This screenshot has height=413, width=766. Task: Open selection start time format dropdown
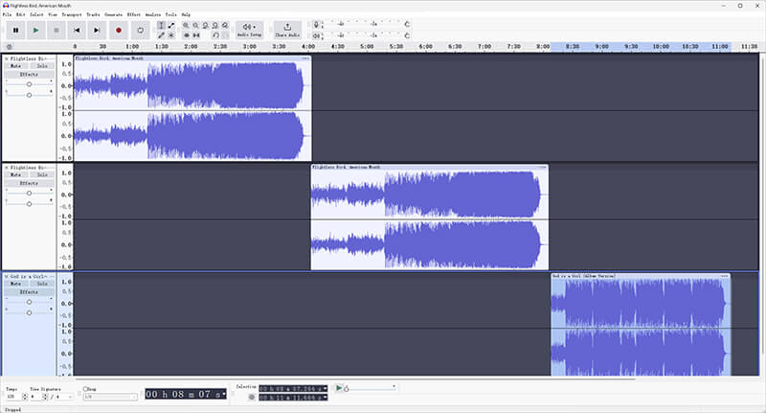pos(326,389)
